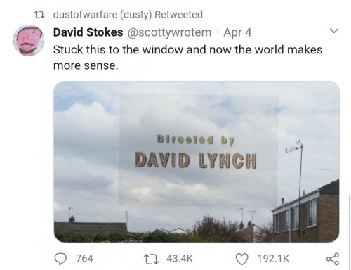Click the 43.4K retweets count
This screenshot has width=351, height=270.
tap(180, 259)
